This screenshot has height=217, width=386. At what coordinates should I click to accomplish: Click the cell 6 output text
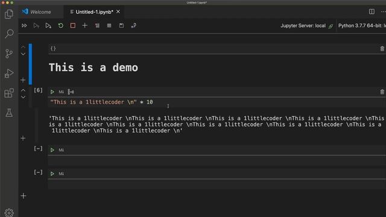(x=216, y=125)
